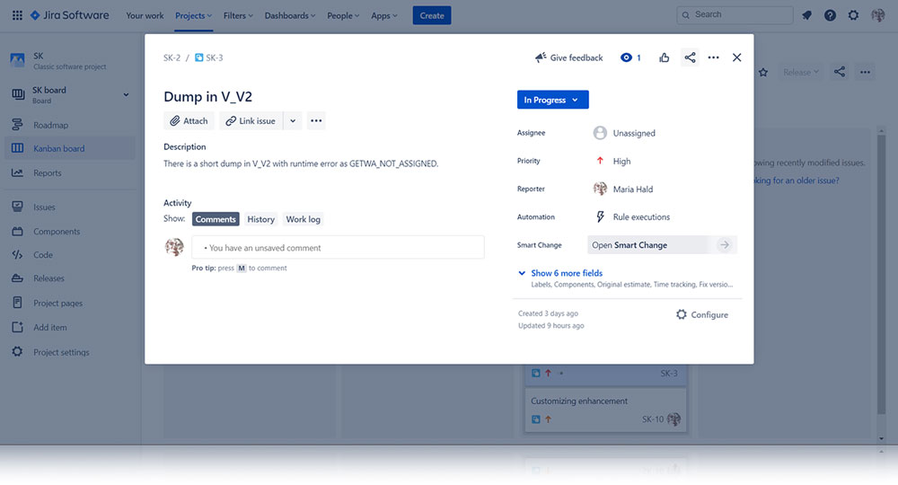The height and width of the screenshot is (485, 898).
Task: Click the star icon on the board header
Action: click(763, 72)
